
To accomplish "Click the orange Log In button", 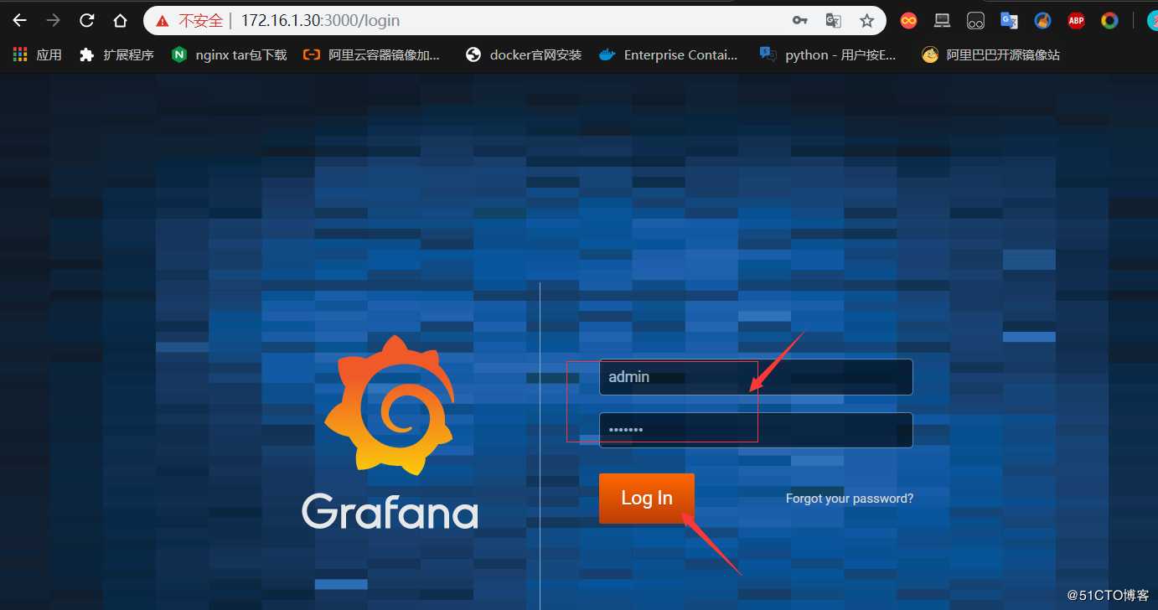I will [647, 499].
